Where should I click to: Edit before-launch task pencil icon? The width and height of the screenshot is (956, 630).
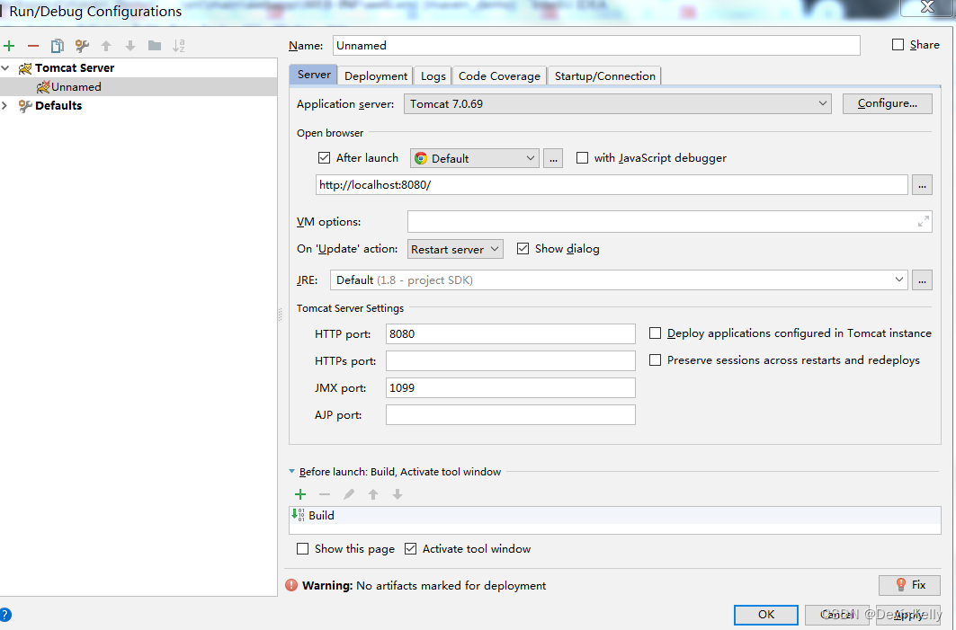point(349,494)
